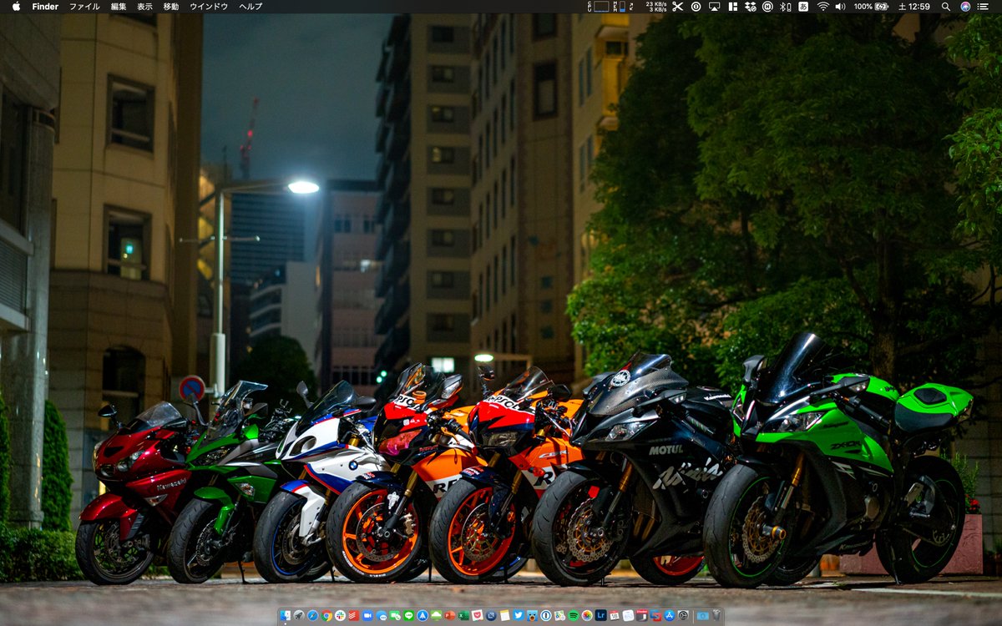The width and height of the screenshot is (1002, 626).
Task: Open the 移動 menu
Action: 170,6
